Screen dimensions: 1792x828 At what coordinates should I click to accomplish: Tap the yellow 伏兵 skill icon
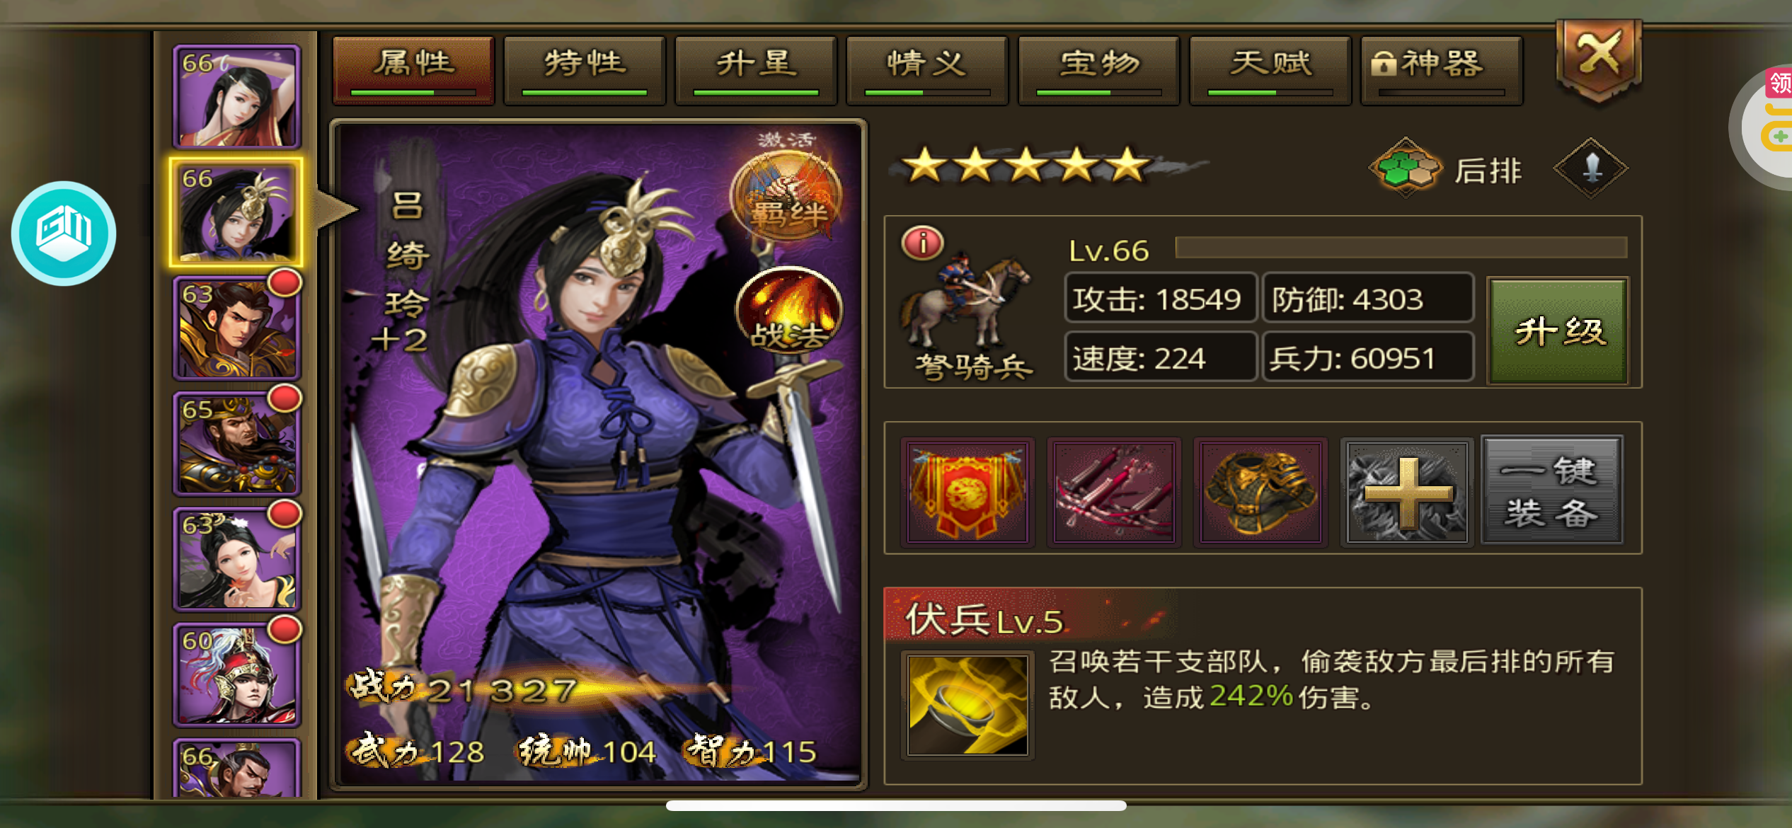tap(967, 705)
